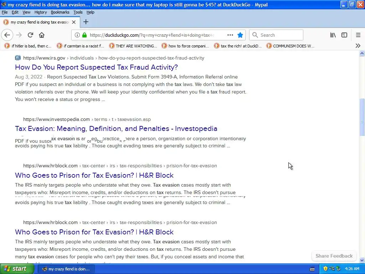Open 'How Do You Report Suspected Tax Fraud Activity?'

tap(96, 67)
